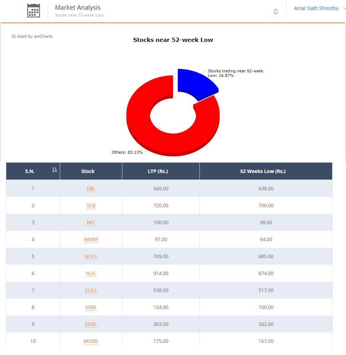The height and width of the screenshot is (355, 346).
Task: Click the S.N. column sort icon
Action: [54, 170]
